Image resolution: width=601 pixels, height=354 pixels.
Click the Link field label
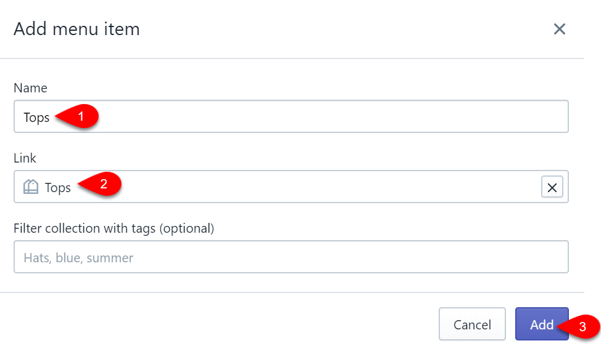click(25, 158)
